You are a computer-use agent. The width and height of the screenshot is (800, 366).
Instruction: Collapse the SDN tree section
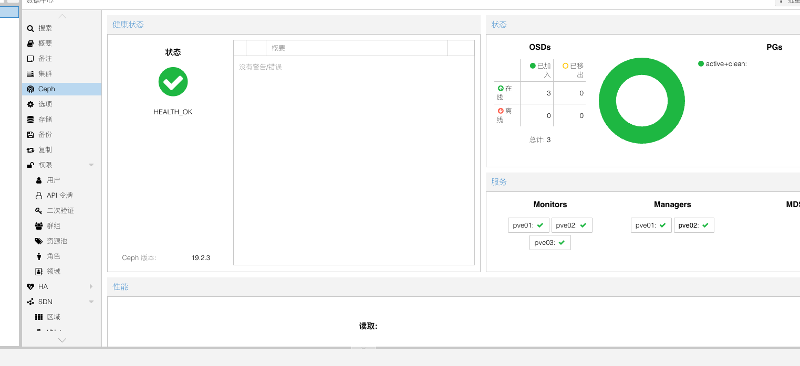91,302
